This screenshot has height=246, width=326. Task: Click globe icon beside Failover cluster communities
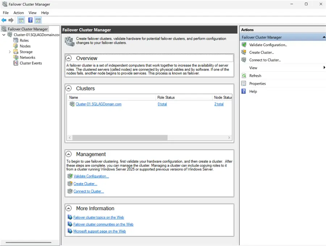coord(70,224)
